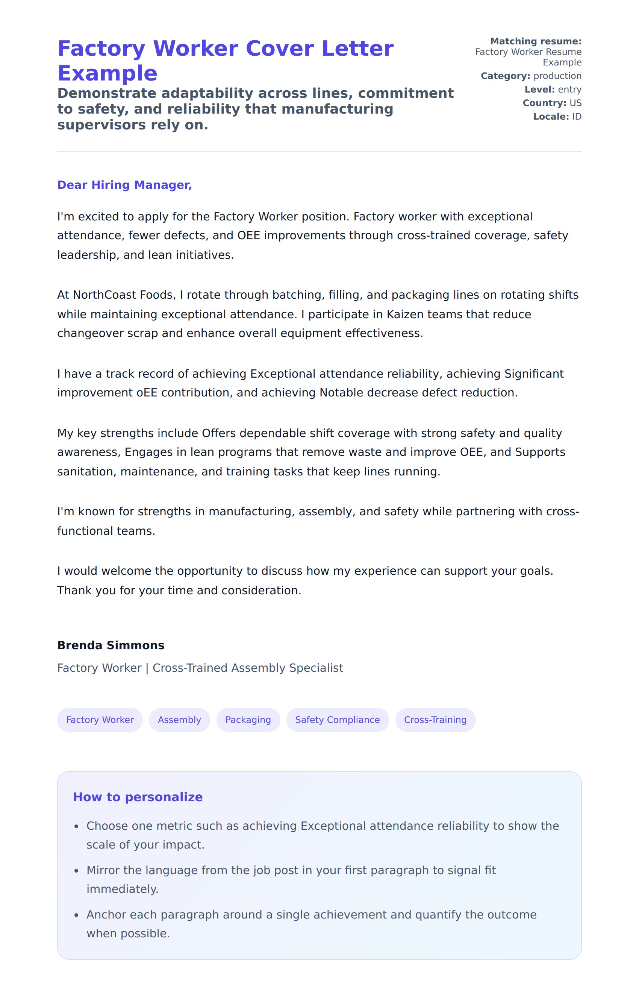
Task: Click the subtitle about adaptability across lines
Action: click(x=255, y=109)
